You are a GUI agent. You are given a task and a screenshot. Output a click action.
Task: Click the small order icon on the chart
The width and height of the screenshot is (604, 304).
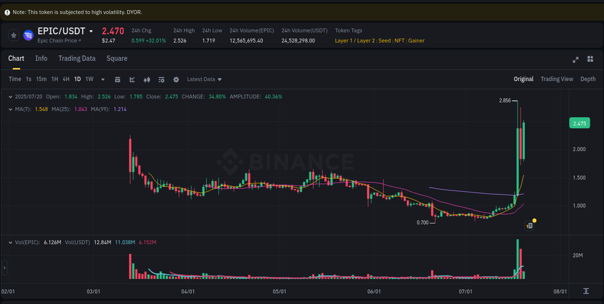[529, 225]
